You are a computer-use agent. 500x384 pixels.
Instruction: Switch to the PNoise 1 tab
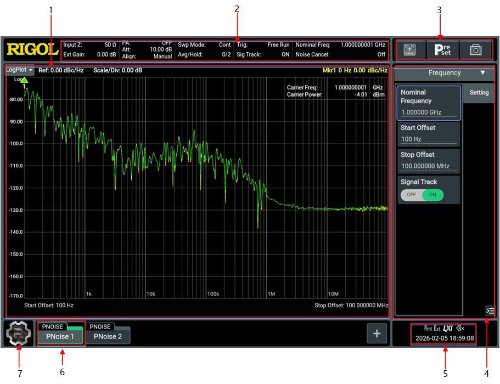(60, 334)
